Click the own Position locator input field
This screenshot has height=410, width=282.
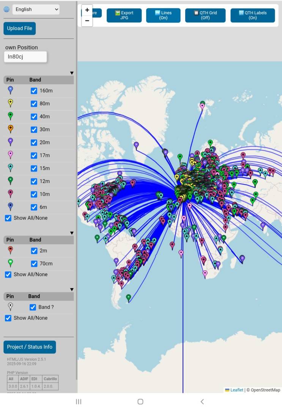point(25,57)
